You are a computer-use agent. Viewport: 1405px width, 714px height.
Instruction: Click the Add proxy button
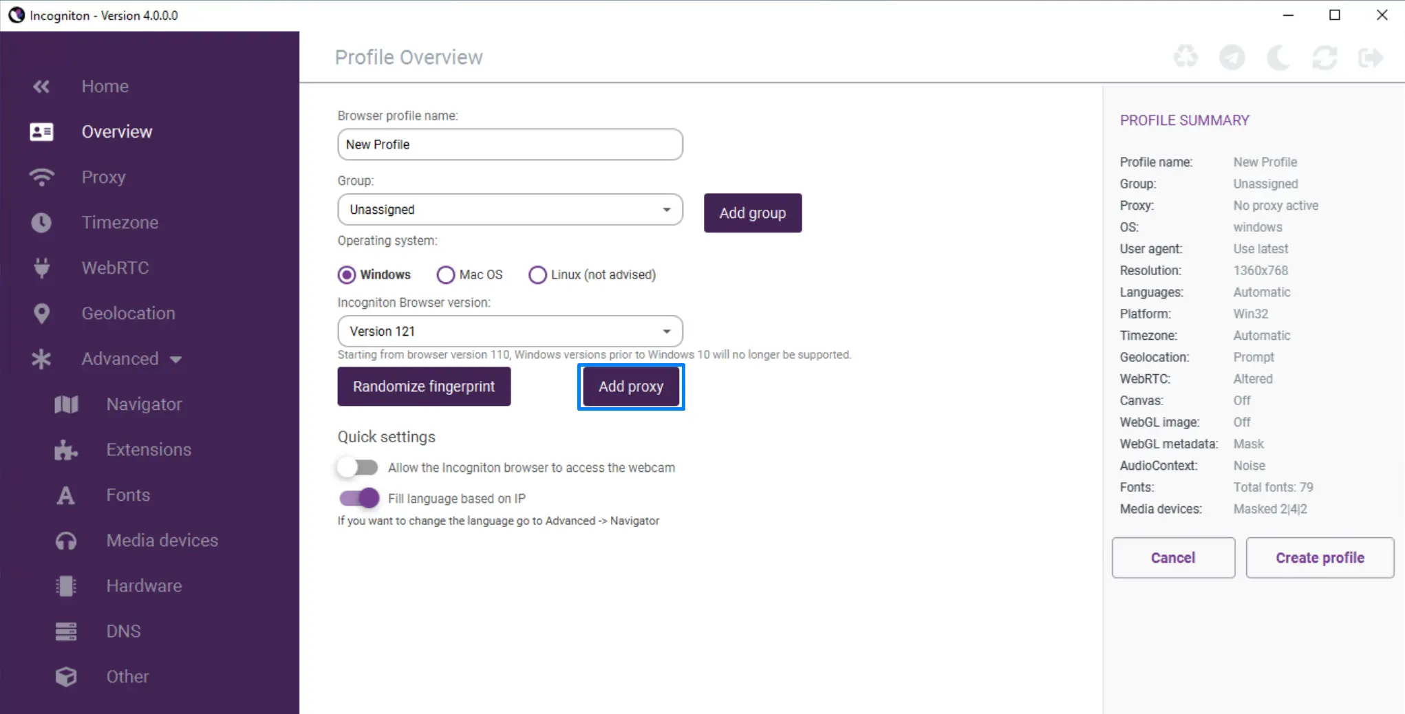[x=631, y=387]
